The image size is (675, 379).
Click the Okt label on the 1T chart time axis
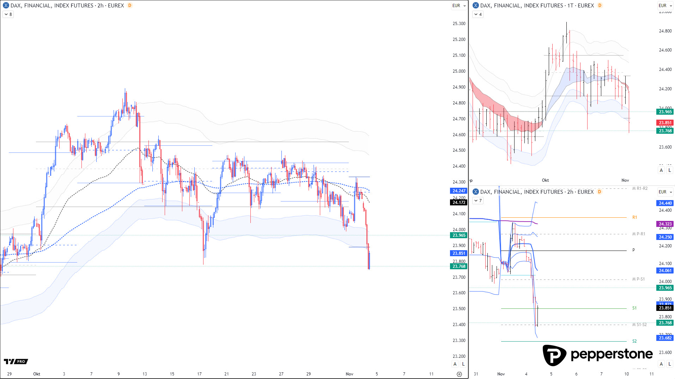[x=545, y=180]
